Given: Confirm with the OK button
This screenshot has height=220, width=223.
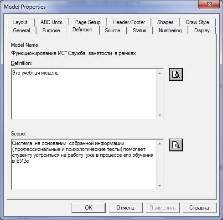Looking at the screenshot, I should coord(88,208).
